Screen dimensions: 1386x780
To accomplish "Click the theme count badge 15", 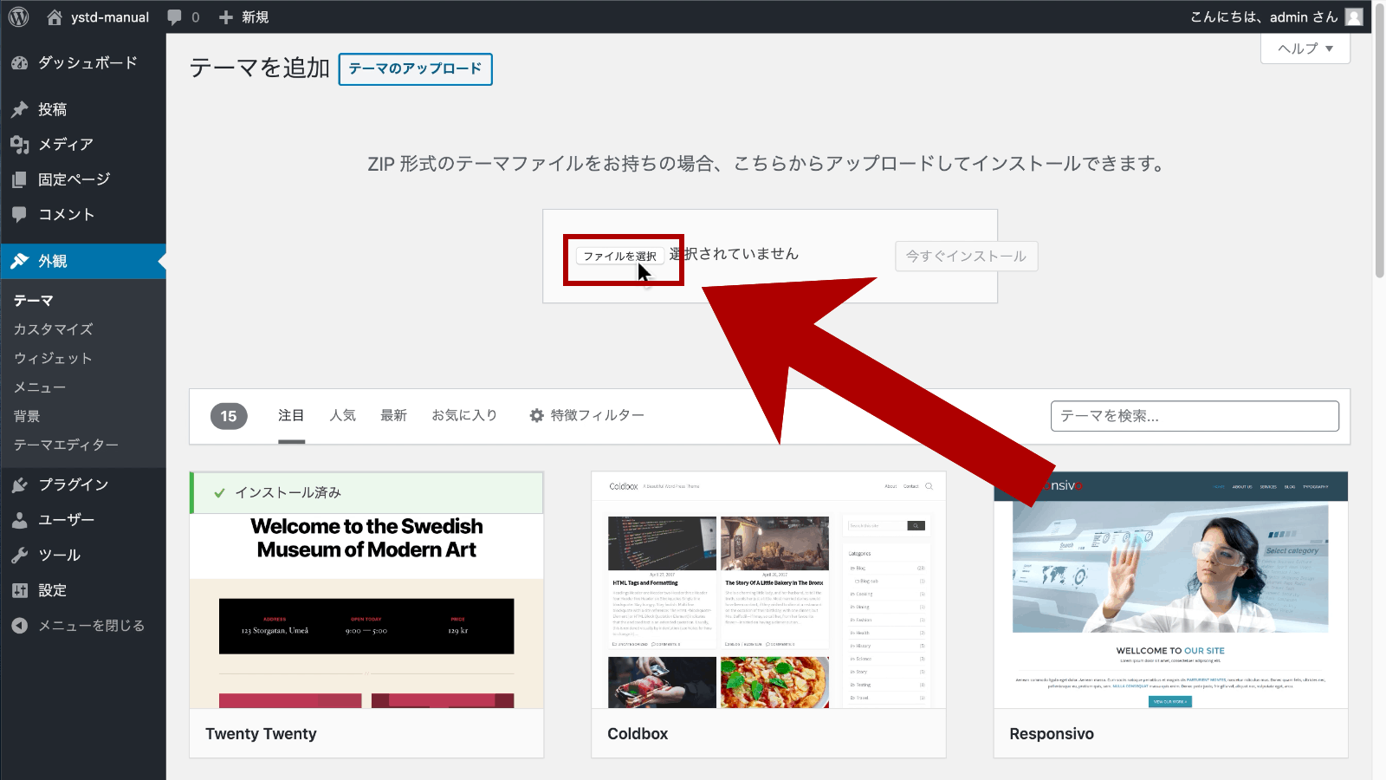I will [x=229, y=416].
